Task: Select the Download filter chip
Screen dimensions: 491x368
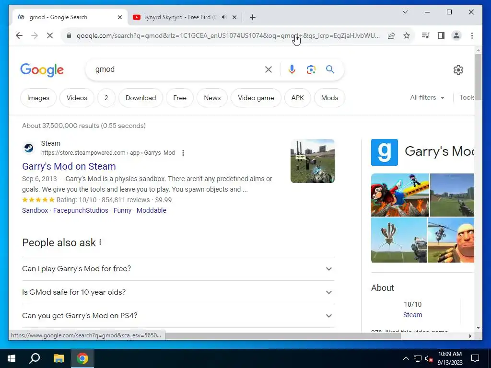Action: click(x=140, y=98)
